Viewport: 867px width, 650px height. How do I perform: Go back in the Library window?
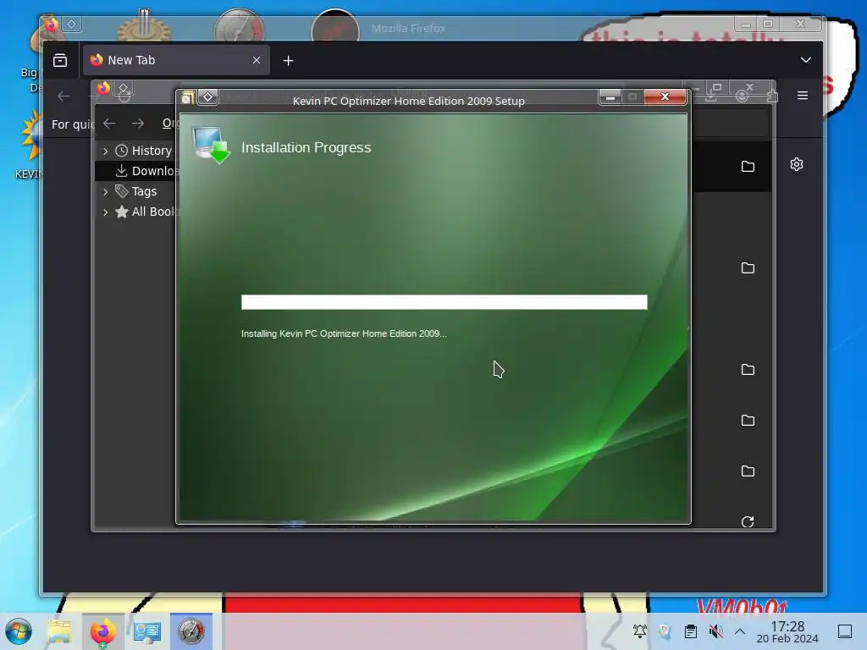pos(109,124)
